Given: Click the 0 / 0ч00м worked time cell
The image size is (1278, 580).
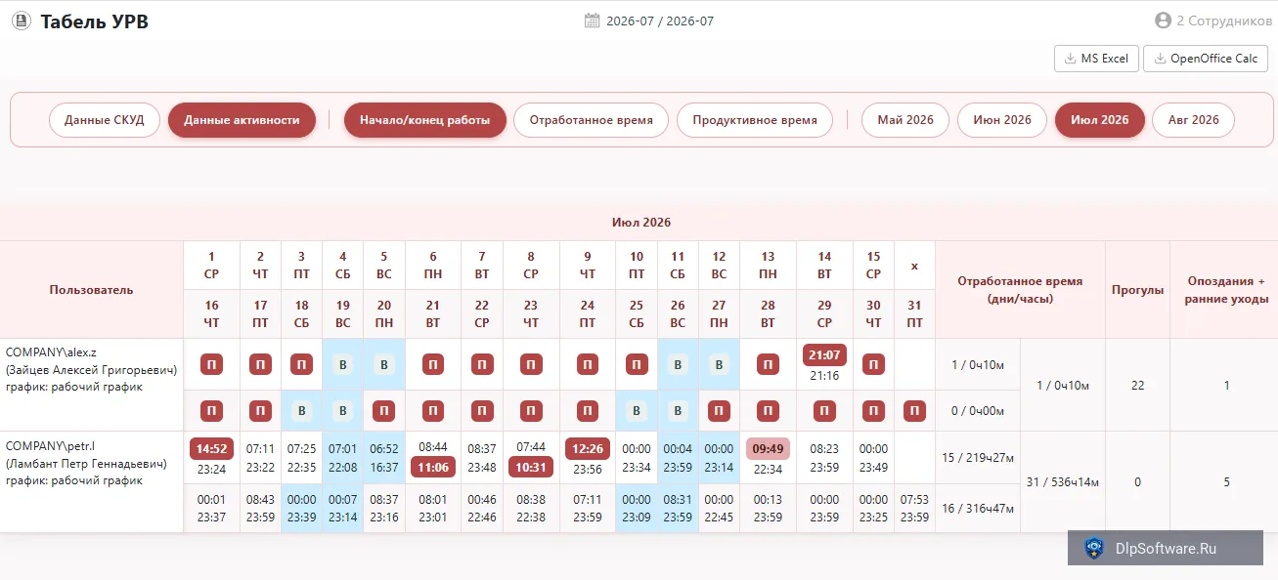Looking at the screenshot, I should click(x=978, y=411).
